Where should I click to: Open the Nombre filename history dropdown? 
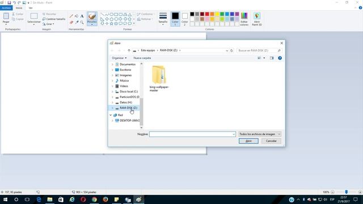click(x=234, y=134)
